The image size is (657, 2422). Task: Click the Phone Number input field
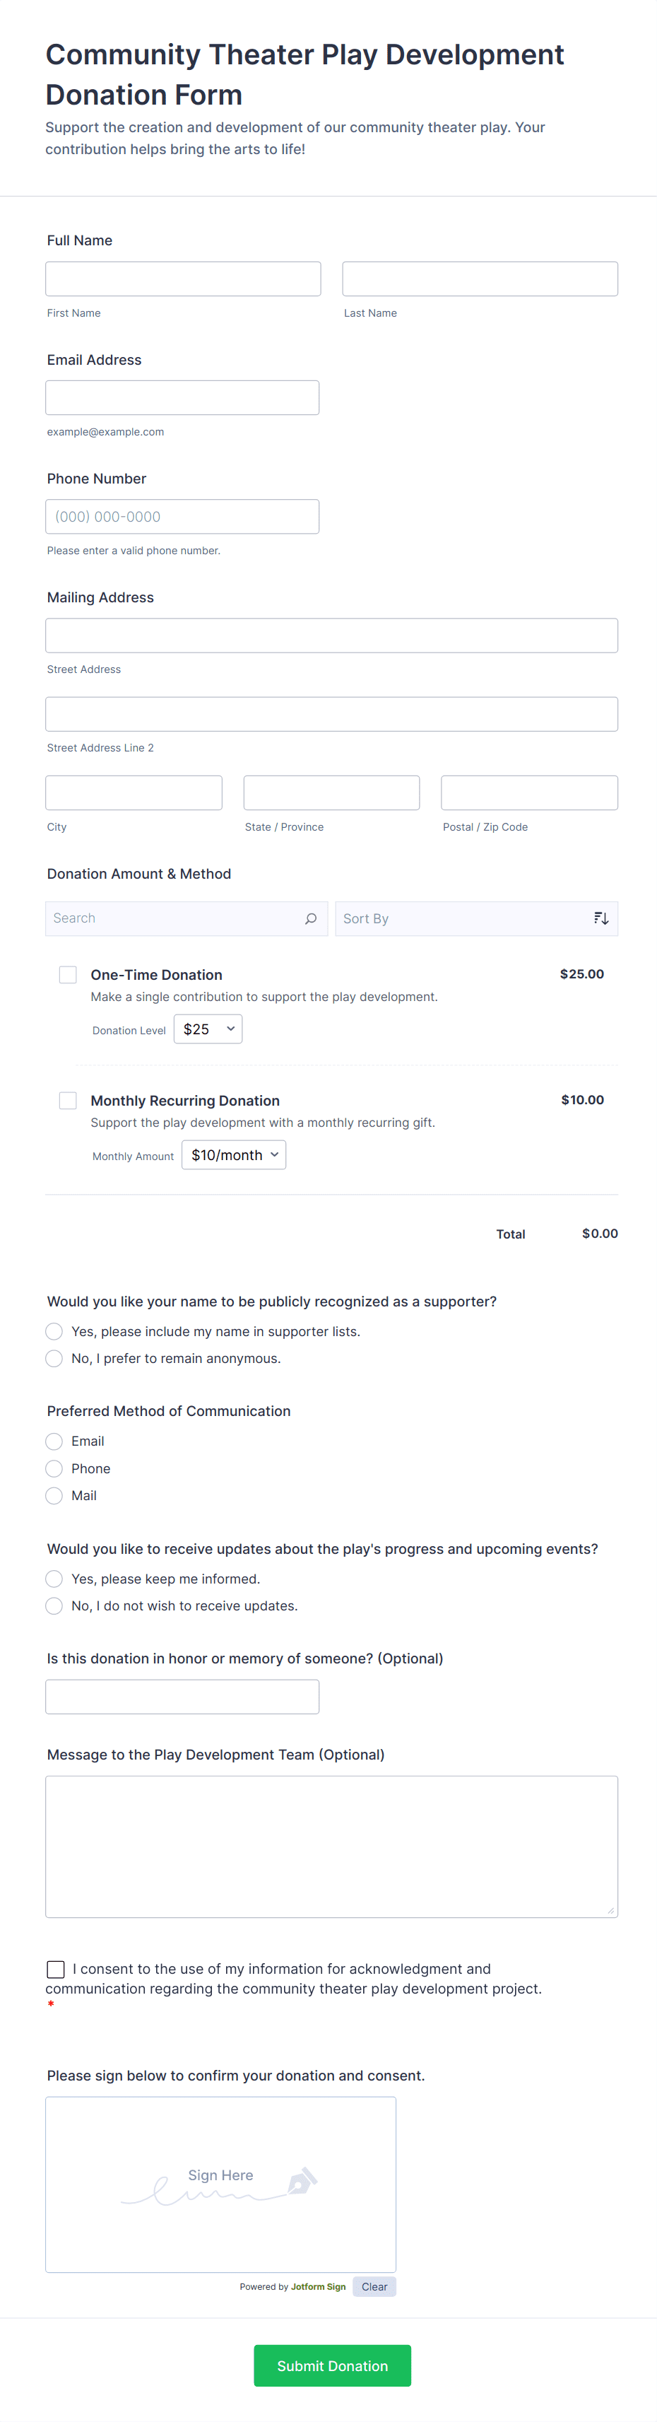point(182,517)
